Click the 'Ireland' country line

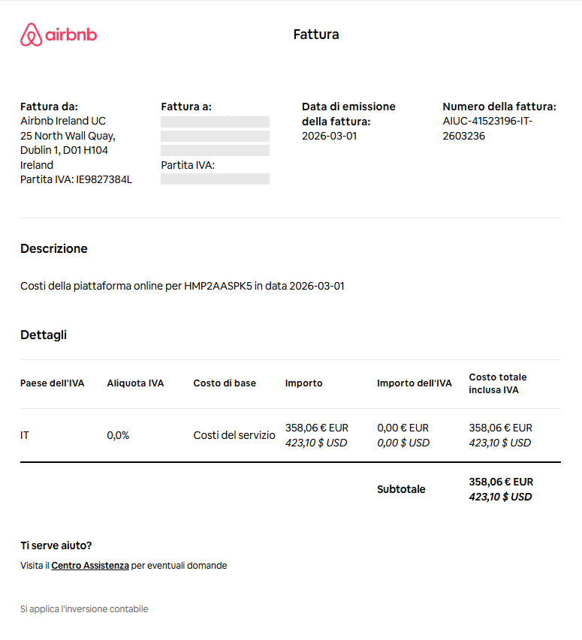[37, 165]
